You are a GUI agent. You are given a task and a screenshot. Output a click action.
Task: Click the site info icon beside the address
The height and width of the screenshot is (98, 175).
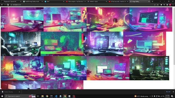(11, 5)
